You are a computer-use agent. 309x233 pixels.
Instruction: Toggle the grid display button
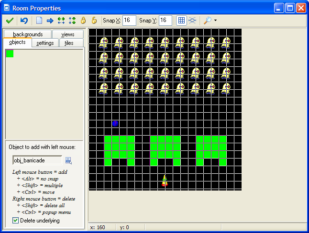pos(181,21)
